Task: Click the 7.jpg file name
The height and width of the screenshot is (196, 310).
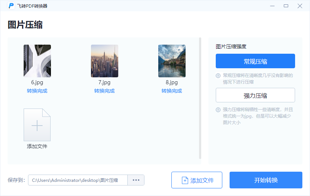Action: [104, 82]
